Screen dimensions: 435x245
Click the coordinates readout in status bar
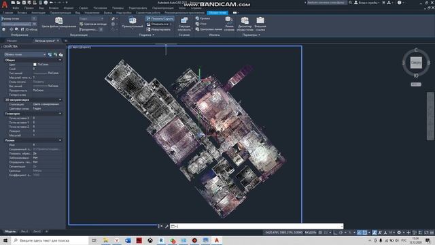point(283,233)
